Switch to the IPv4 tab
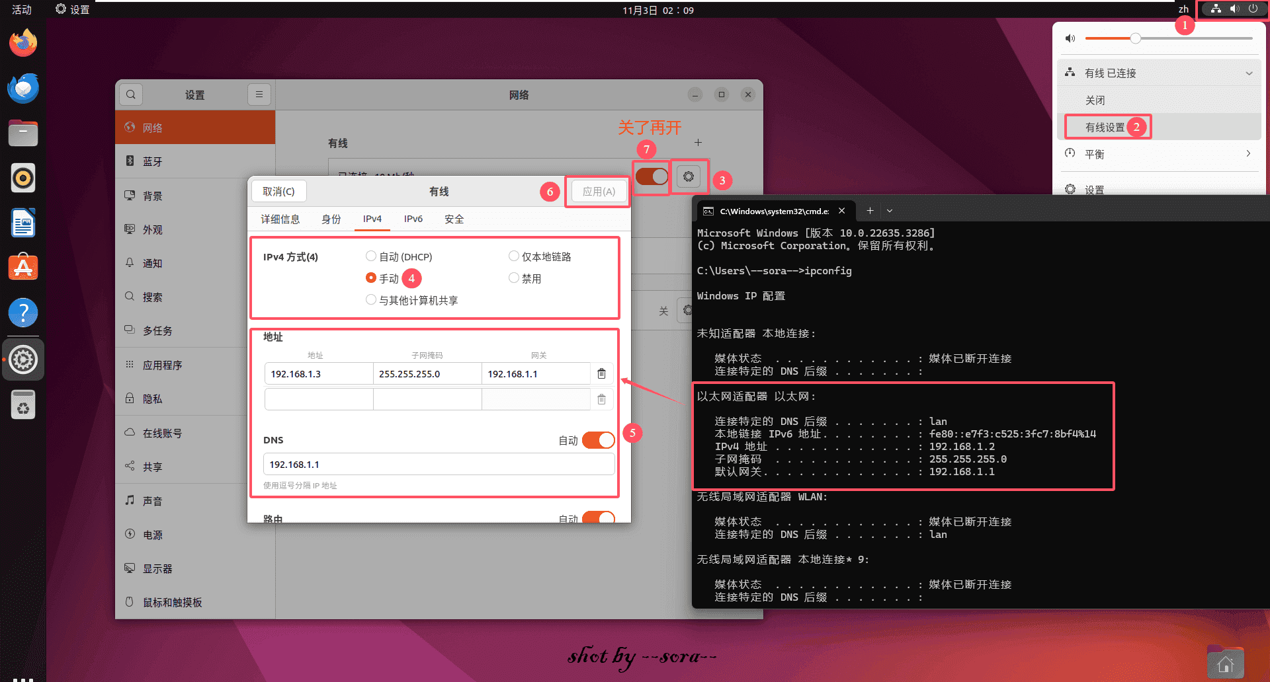The height and width of the screenshot is (682, 1270). [372, 219]
